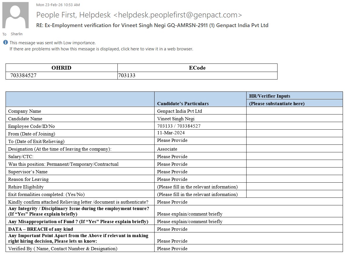Image resolution: width=345 pixels, height=254 pixels.
Task: Click Please Provide in position type row
Action: tap(172, 164)
